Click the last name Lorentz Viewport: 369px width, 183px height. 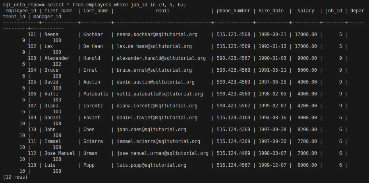93,106
